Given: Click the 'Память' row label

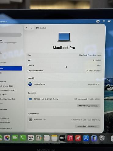Looking at the screenshot, I should click(31, 65).
